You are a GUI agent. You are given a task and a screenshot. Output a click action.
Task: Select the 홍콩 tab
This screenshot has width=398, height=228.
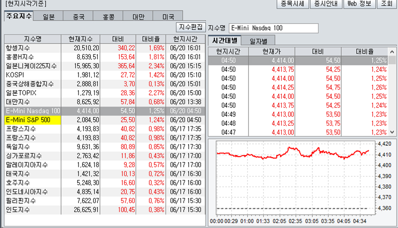tap(109, 17)
